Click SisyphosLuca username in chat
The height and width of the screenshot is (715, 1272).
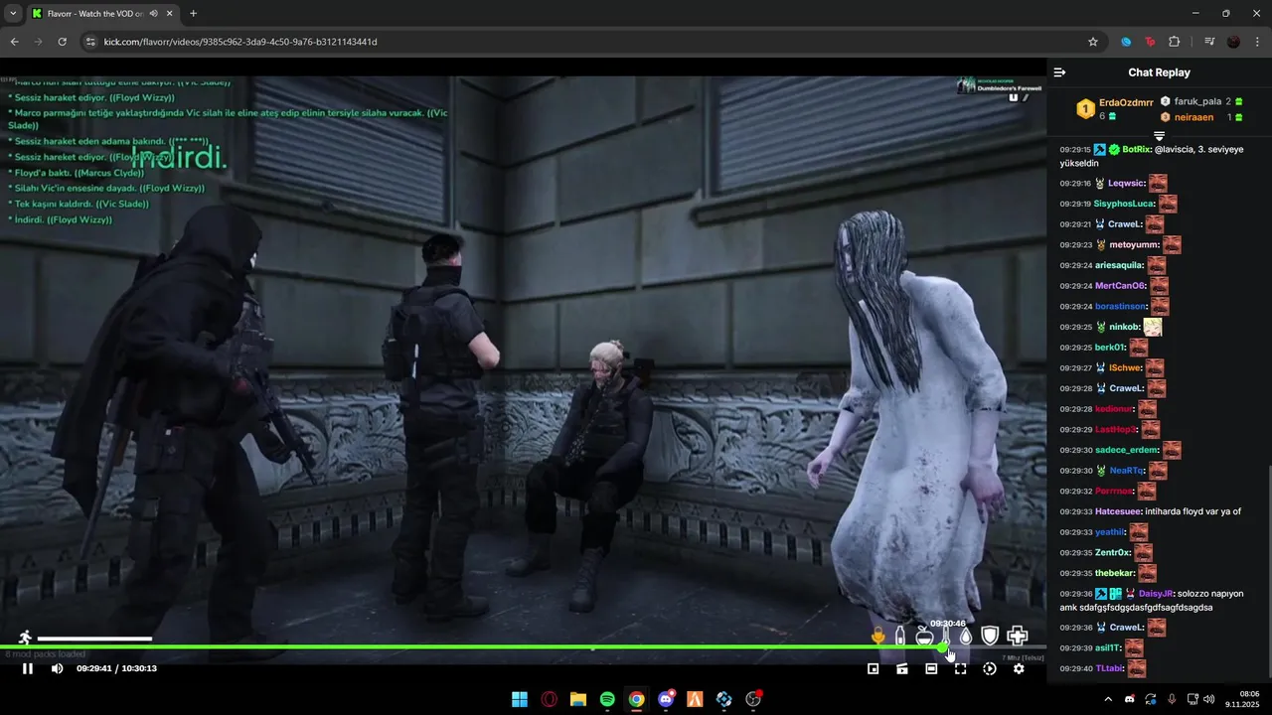pos(1125,204)
